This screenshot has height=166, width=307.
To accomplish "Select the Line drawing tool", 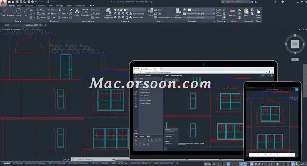I will click(4, 12).
